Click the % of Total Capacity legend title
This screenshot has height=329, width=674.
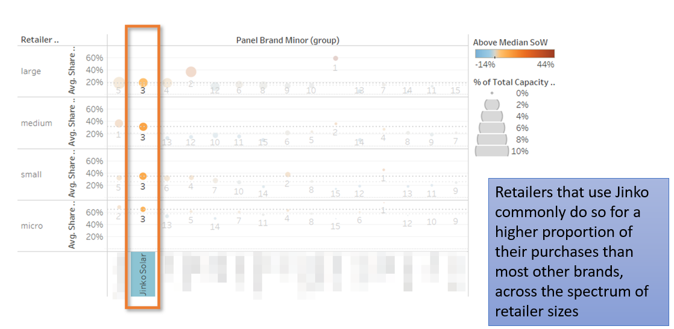(x=514, y=82)
